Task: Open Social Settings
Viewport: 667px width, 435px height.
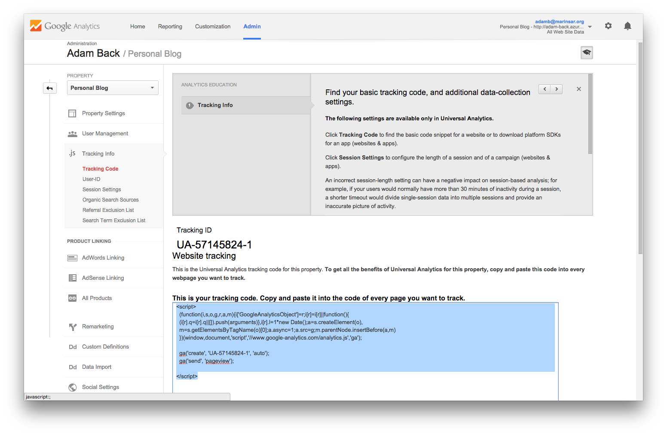Action: point(101,387)
